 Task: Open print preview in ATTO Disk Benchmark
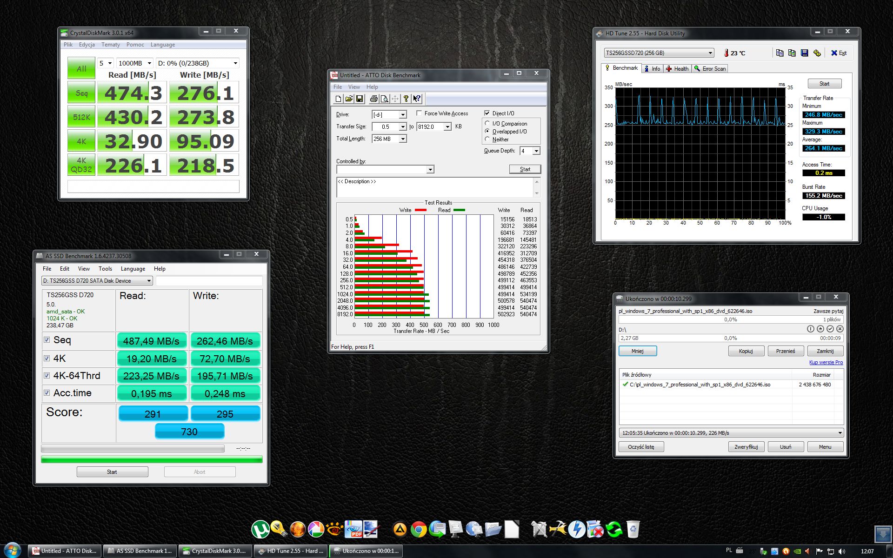tap(384, 99)
